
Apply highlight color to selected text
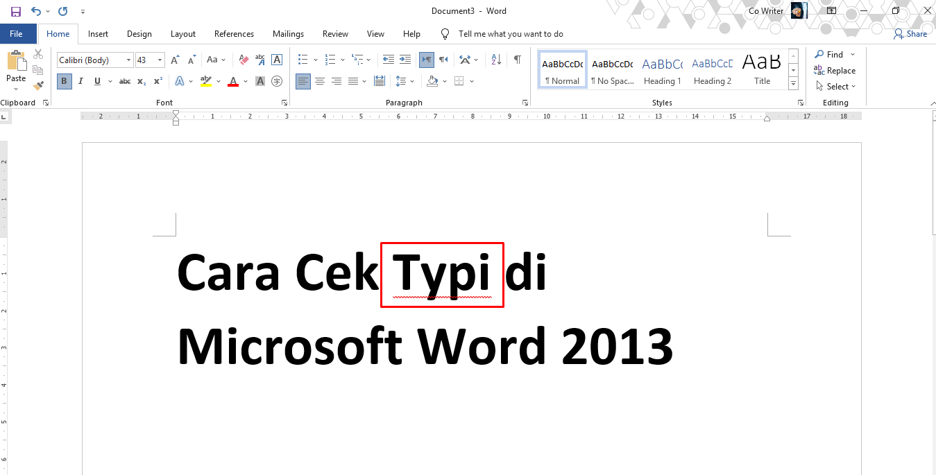pyautogui.click(x=206, y=81)
